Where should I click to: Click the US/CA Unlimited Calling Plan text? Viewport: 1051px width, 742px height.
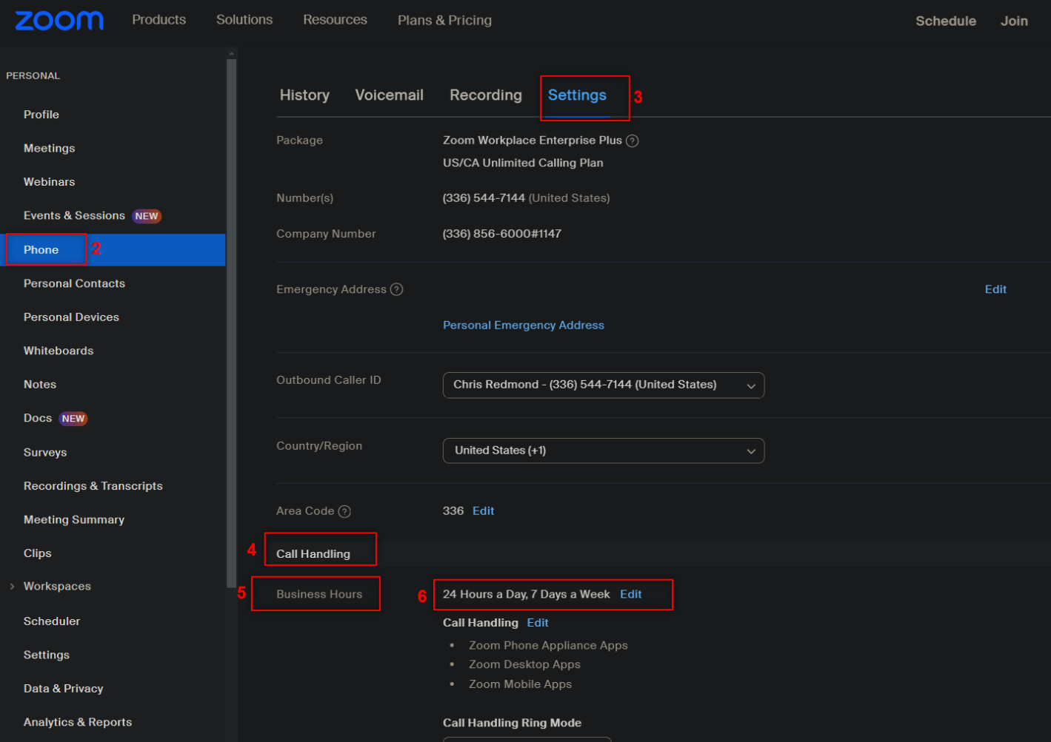point(523,163)
